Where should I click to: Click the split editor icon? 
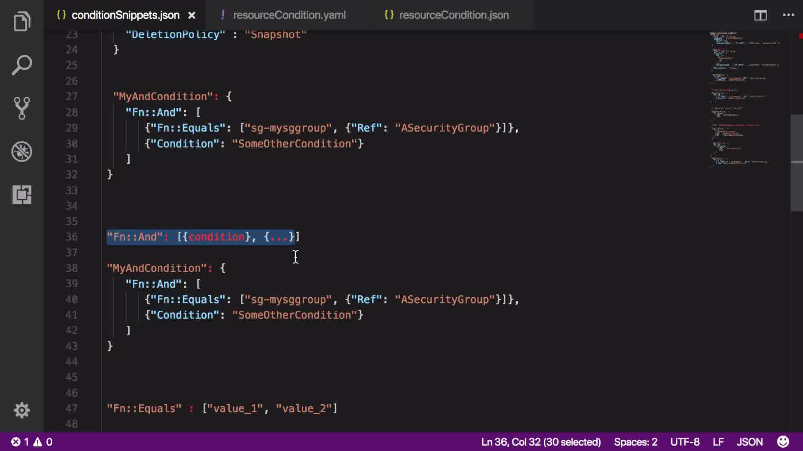tap(760, 15)
